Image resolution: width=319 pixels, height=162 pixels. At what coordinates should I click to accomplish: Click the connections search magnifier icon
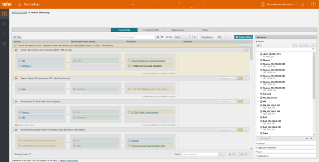158,37
